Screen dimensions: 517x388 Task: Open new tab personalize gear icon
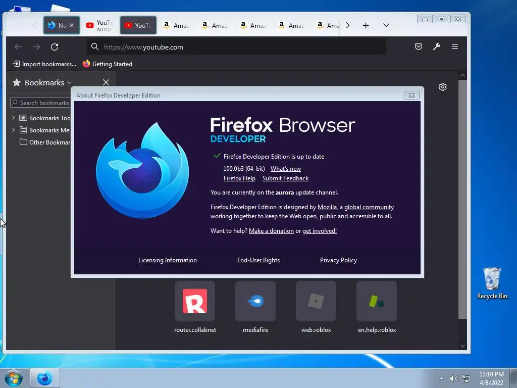point(442,87)
